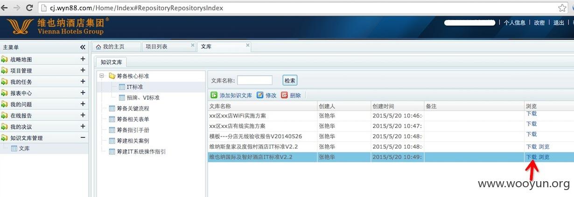
Task: Expand the 报表中心 menu section
Action: pyautogui.click(x=83, y=92)
